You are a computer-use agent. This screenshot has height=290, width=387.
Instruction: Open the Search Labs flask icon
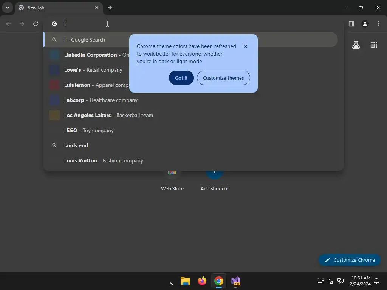[356, 45]
